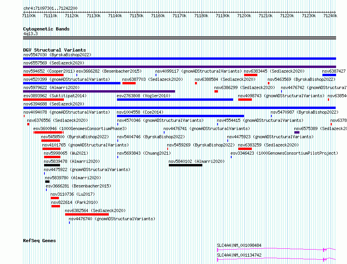Viewport: 347px width, 264px height.
Task: Open nsv4098743 gnomAD variant label
Action: [x=281, y=96]
